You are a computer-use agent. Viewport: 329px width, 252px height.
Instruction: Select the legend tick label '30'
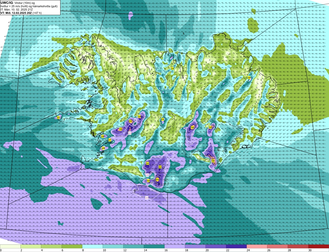[310, 250]
